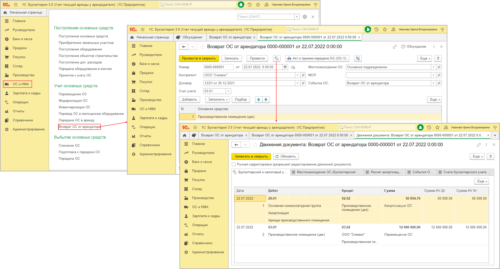This screenshot has height=269, width=500.
Task: Open the Передача ОС в аренду link
Action: click(x=77, y=120)
